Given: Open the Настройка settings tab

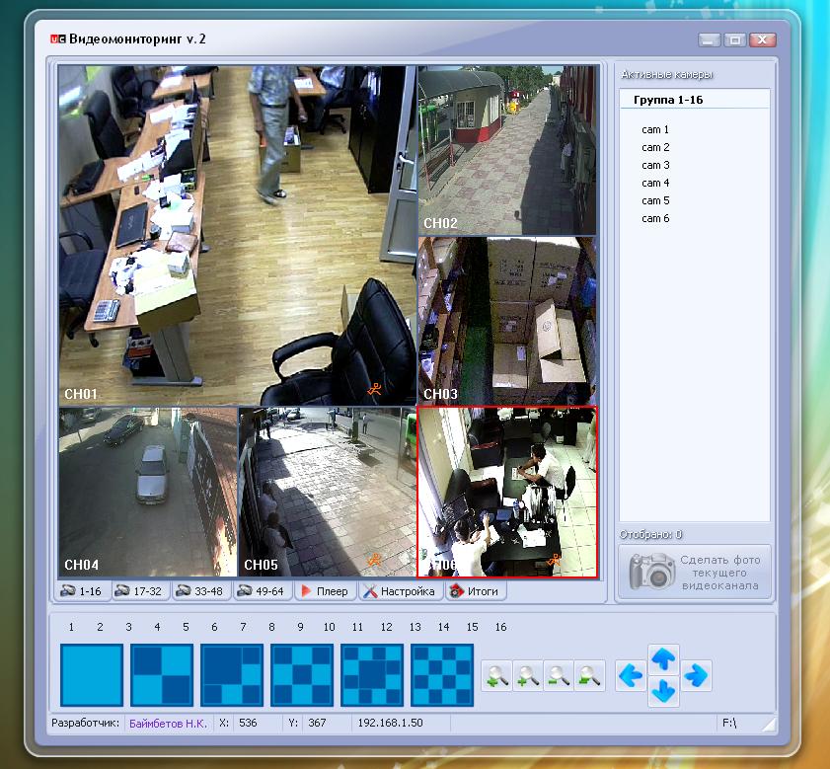Looking at the screenshot, I should click(x=398, y=591).
